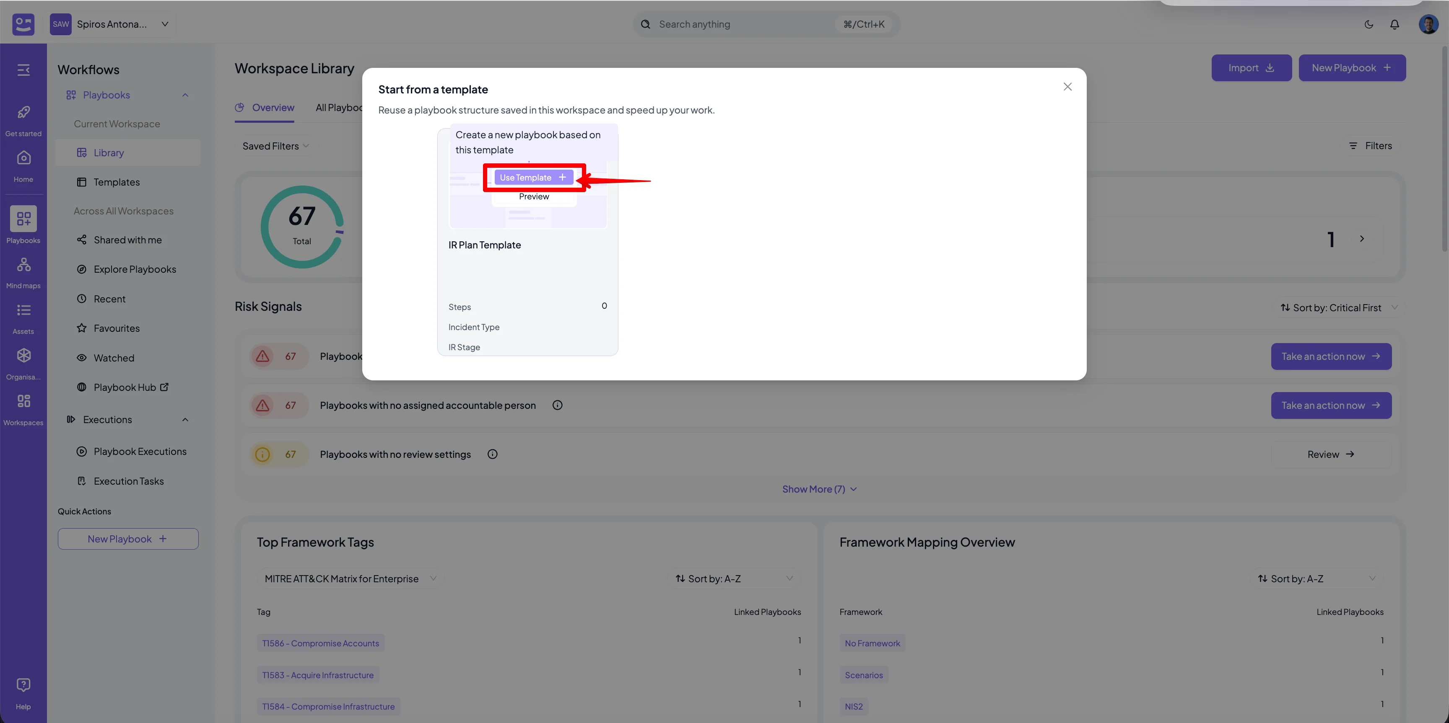The height and width of the screenshot is (723, 1449).
Task: Click the 67 Total donut chart
Action: (302, 227)
